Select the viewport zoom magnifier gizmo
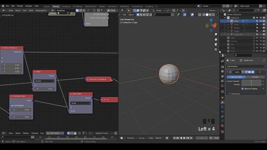Screen dimensions: 267x150 click(216, 34)
